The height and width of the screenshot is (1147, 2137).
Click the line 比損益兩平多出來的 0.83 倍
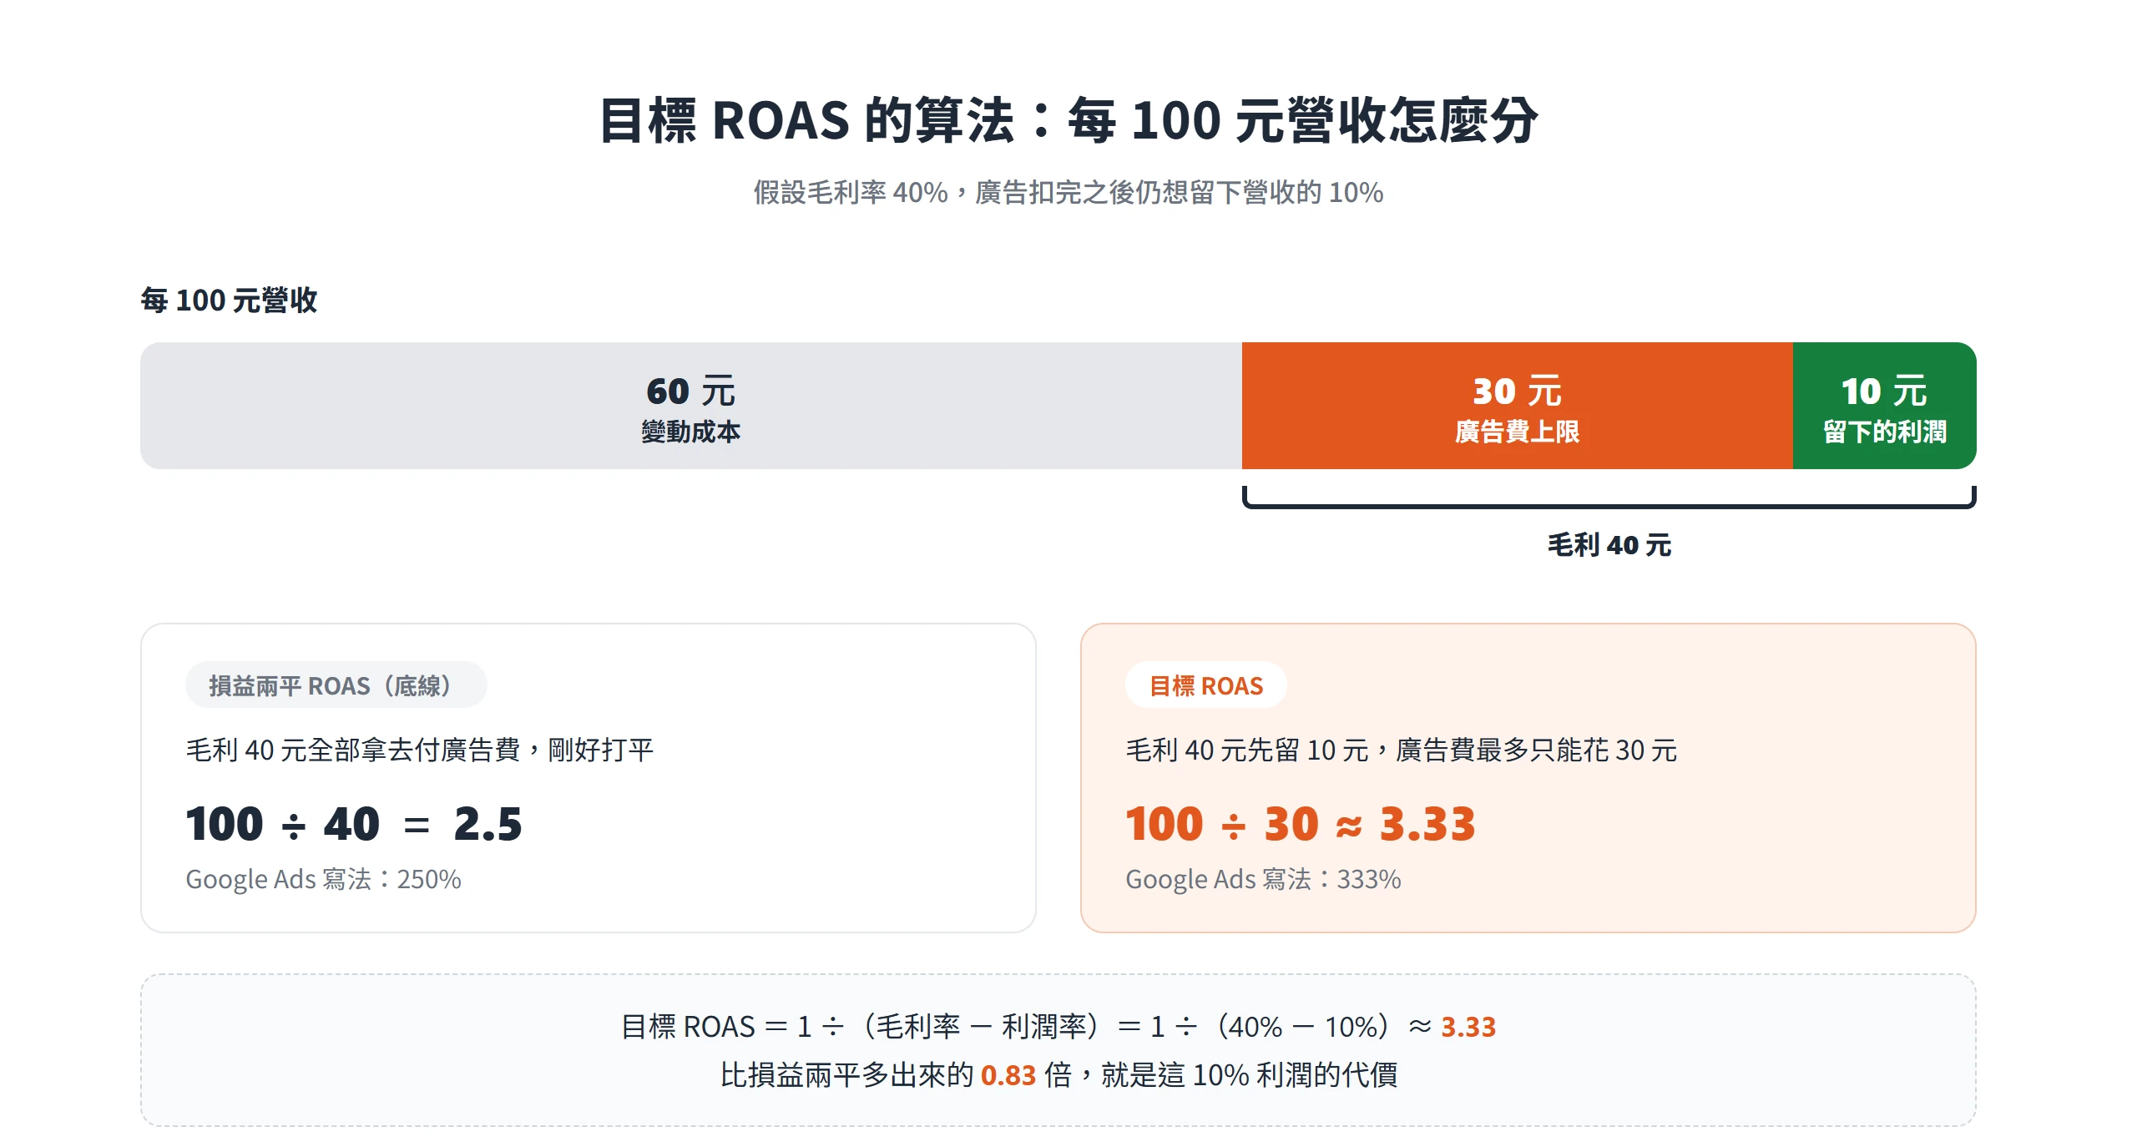tap(1058, 1074)
